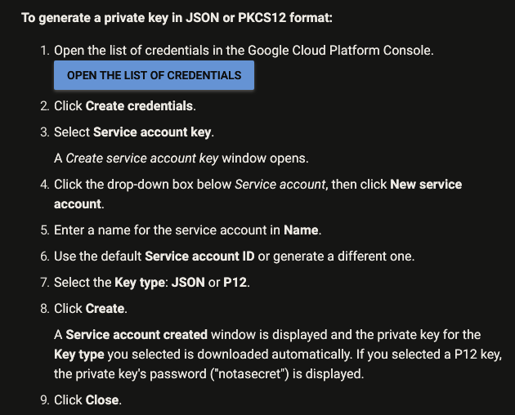Click the bold "Create credentials" text
This screenshot has height=415, width=515.
tap(140, 106)
